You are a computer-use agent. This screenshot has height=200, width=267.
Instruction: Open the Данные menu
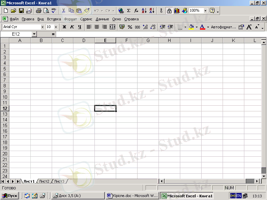[102, 19]
